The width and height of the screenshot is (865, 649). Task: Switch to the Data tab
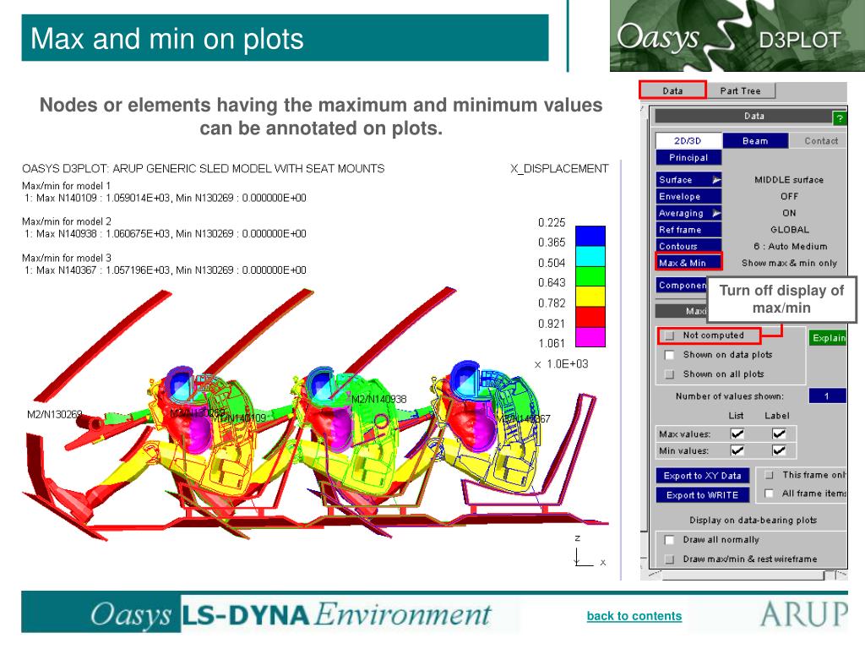pyautogui.click(x=672, y=90)
